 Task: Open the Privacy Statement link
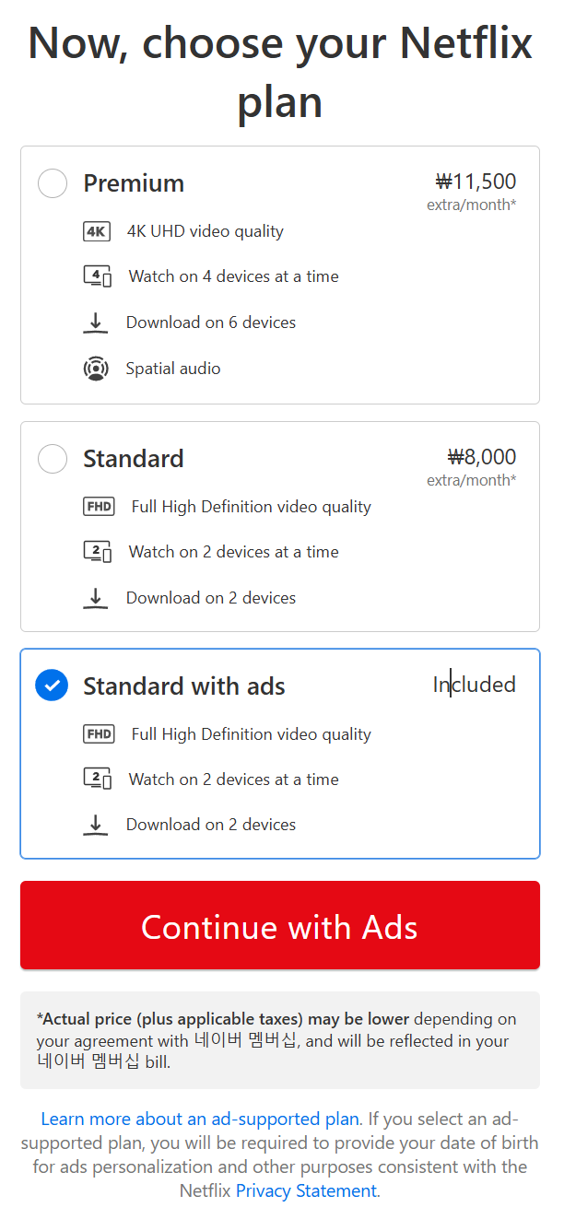click(306, 1191)
